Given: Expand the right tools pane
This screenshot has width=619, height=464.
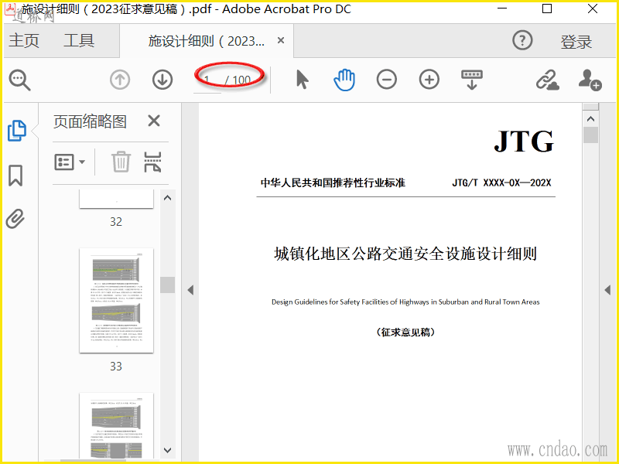Looking at the screenshot, I should pos(607,291).
